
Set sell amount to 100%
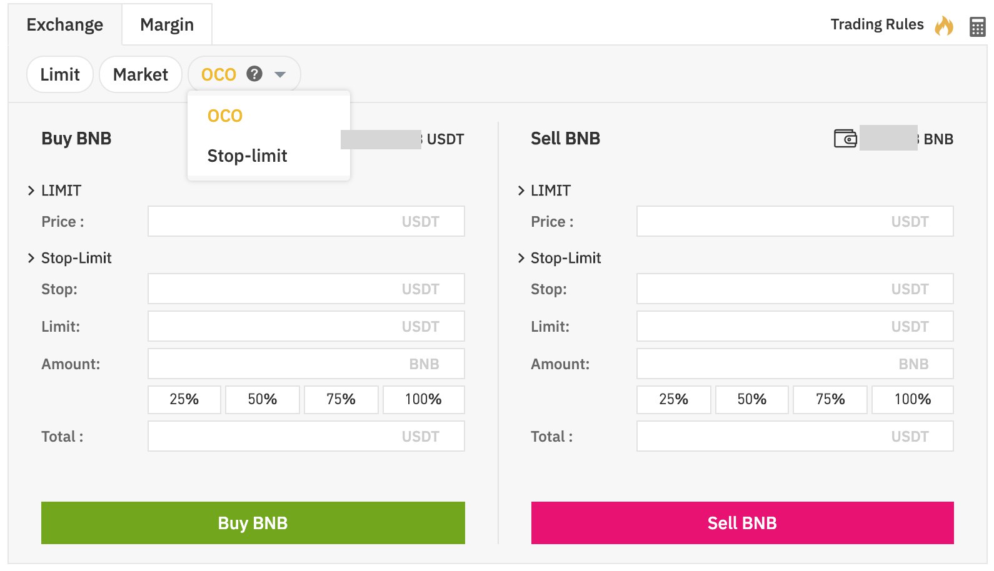point(913,399)
